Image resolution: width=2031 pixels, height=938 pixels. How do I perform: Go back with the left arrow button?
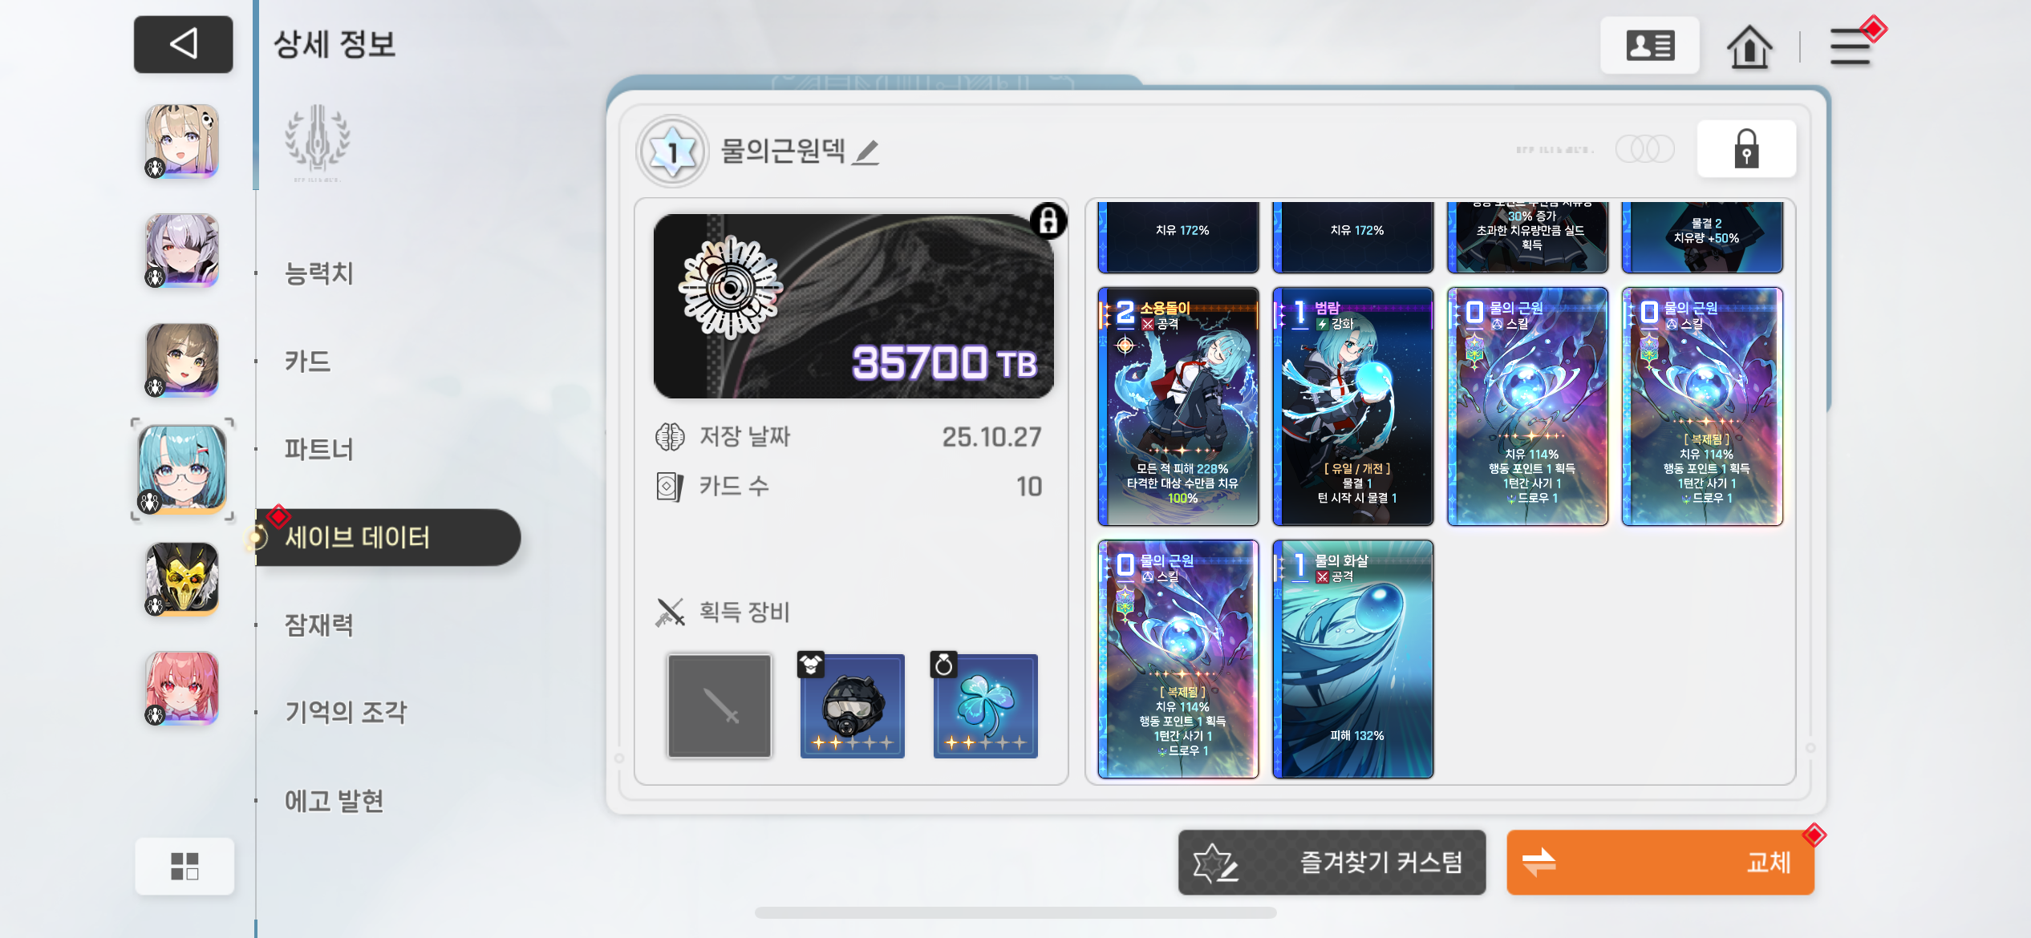183,44
